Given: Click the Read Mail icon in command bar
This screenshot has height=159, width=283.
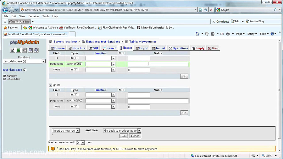Looking at the screenshot, I should coord(222,34).
